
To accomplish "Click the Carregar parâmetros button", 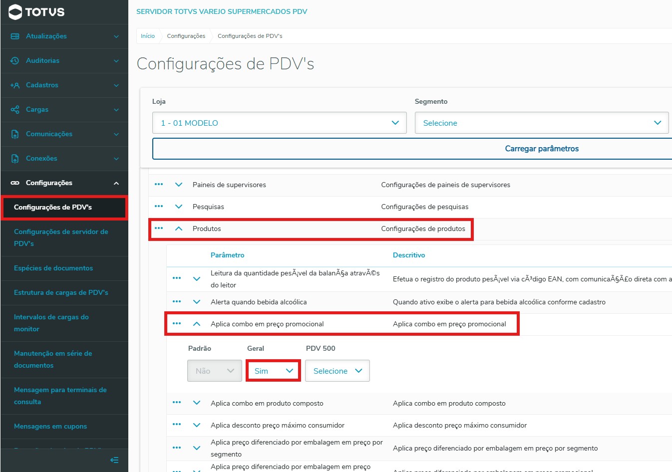I will [x=412, y=149].
